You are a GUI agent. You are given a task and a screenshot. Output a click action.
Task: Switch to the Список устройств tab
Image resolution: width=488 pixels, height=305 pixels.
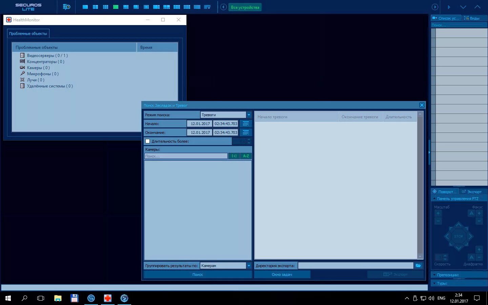(446, 18)
